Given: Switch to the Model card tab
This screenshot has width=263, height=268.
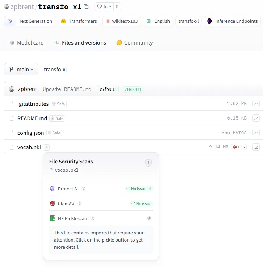Looking at the screenshot, I should click(x=27, y=43).
